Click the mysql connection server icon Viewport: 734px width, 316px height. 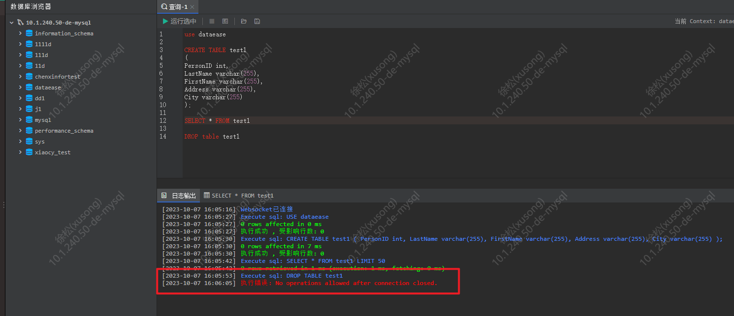[x=21, y=22]
